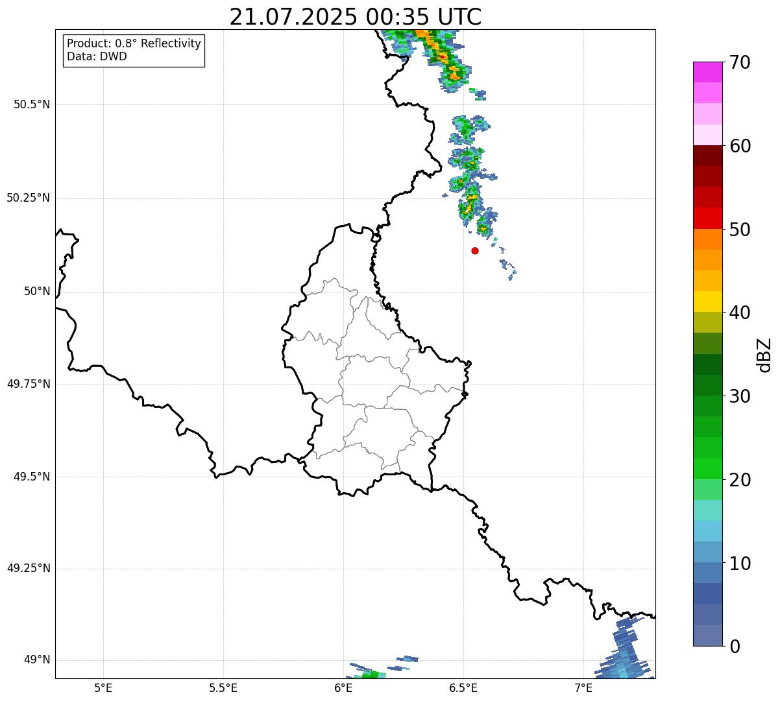780x701 pixels.
Task: Click the darkest green swatch near 34 dBZ
Action: click(x=707, y=364)
